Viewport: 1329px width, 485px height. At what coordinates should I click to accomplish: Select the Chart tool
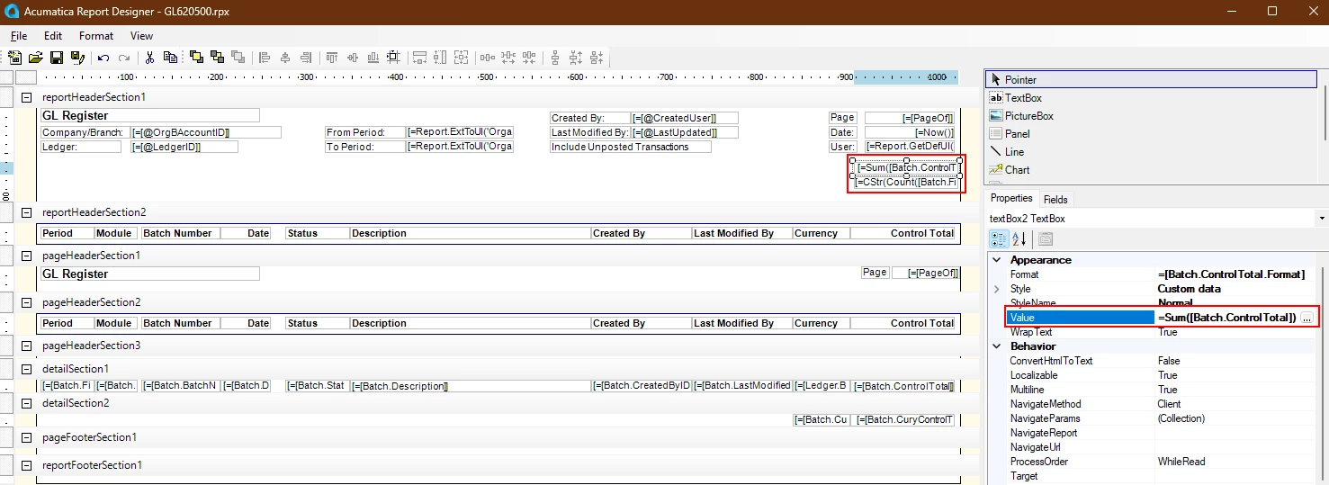pos(1152,169)
